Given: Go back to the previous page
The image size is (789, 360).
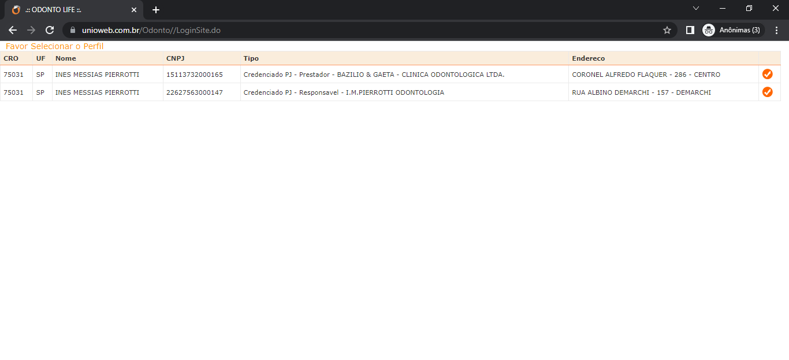Looking at the screenshot, I should click(x=13, y=30).
